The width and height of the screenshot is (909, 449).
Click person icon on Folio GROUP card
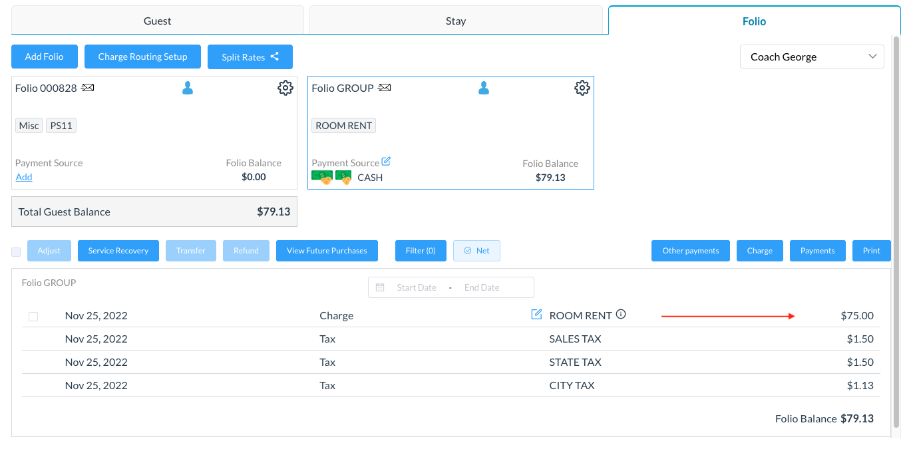(x=484, y=88)
